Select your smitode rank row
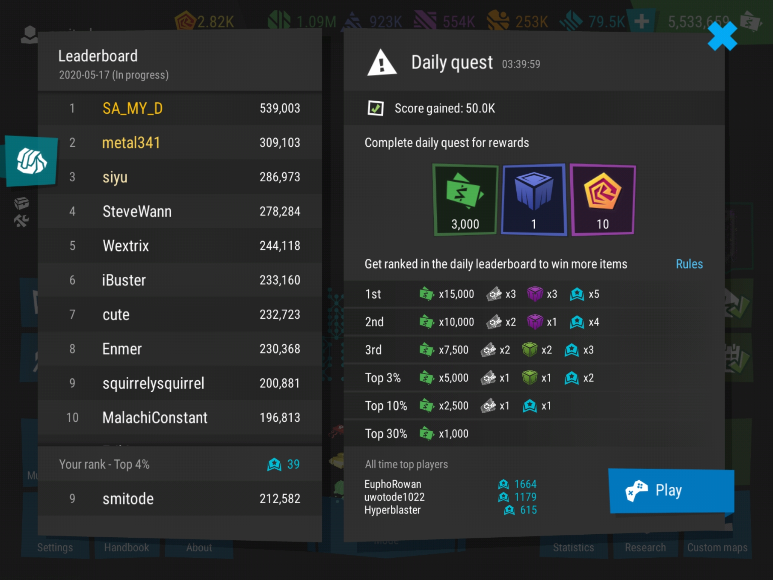The image size is (773, 580). (x=180, y=499)
